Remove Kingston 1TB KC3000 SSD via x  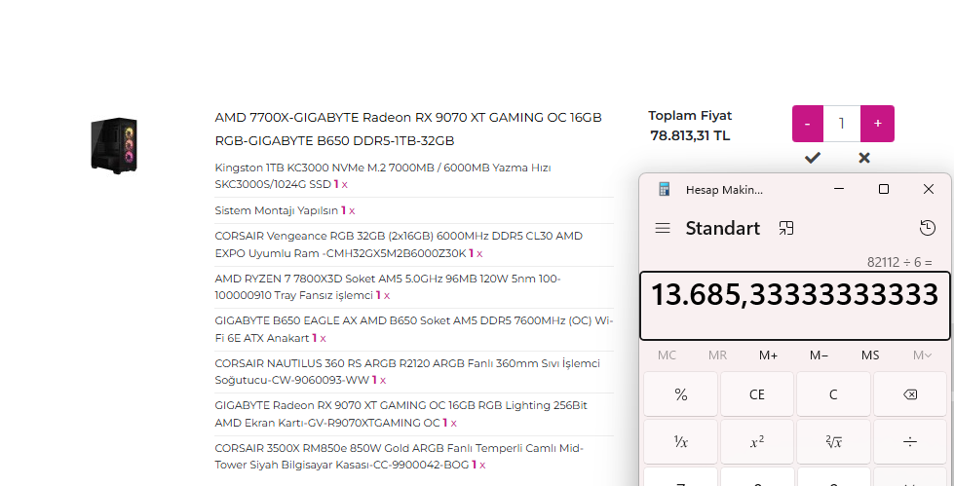(344, 184)
